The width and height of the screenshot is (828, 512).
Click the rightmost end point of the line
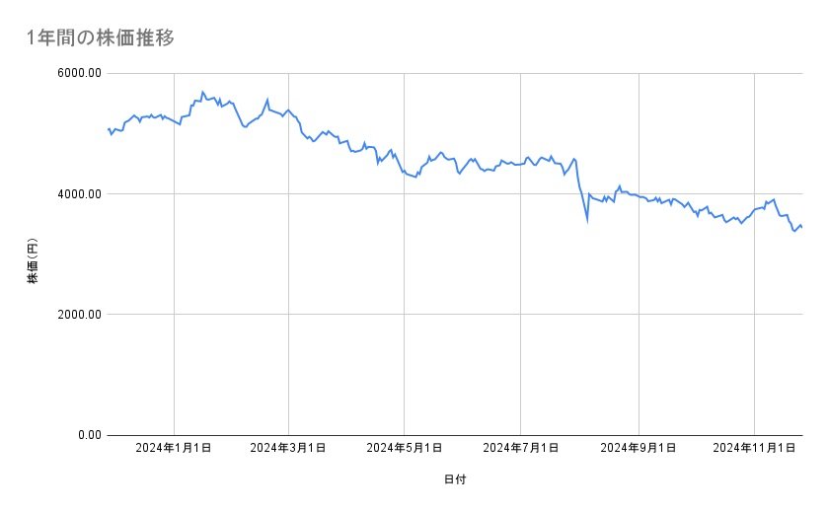[x=801, y=228]
